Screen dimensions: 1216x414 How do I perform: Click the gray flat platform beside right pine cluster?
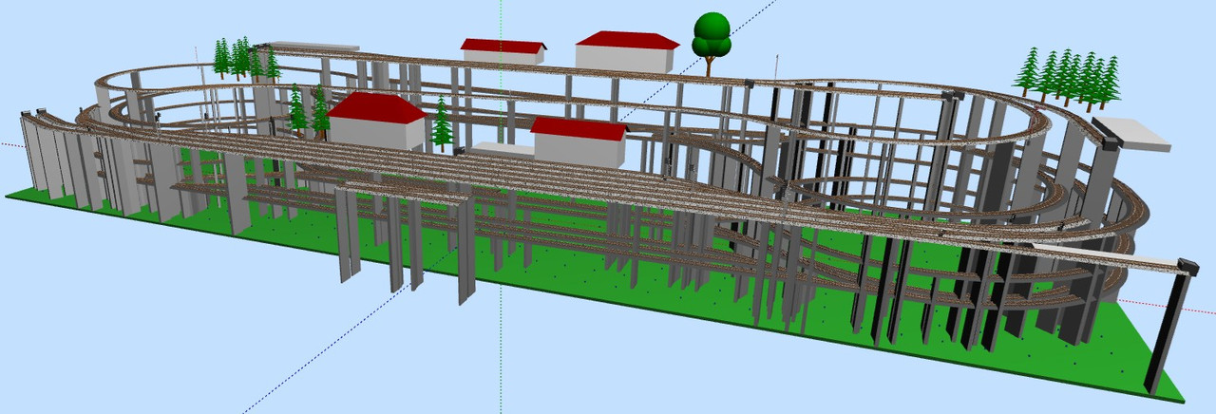pos(1132,134)
